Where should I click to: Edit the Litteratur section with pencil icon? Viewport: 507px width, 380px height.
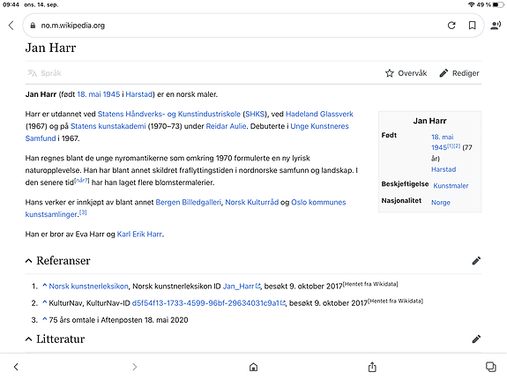476,339
